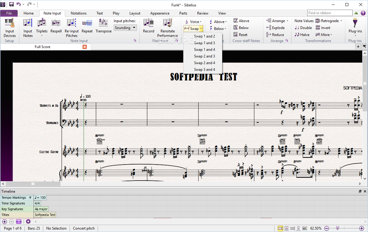Click zoom out minus button
Viewport: 368px width, 232px height.
tap(327, 228)
